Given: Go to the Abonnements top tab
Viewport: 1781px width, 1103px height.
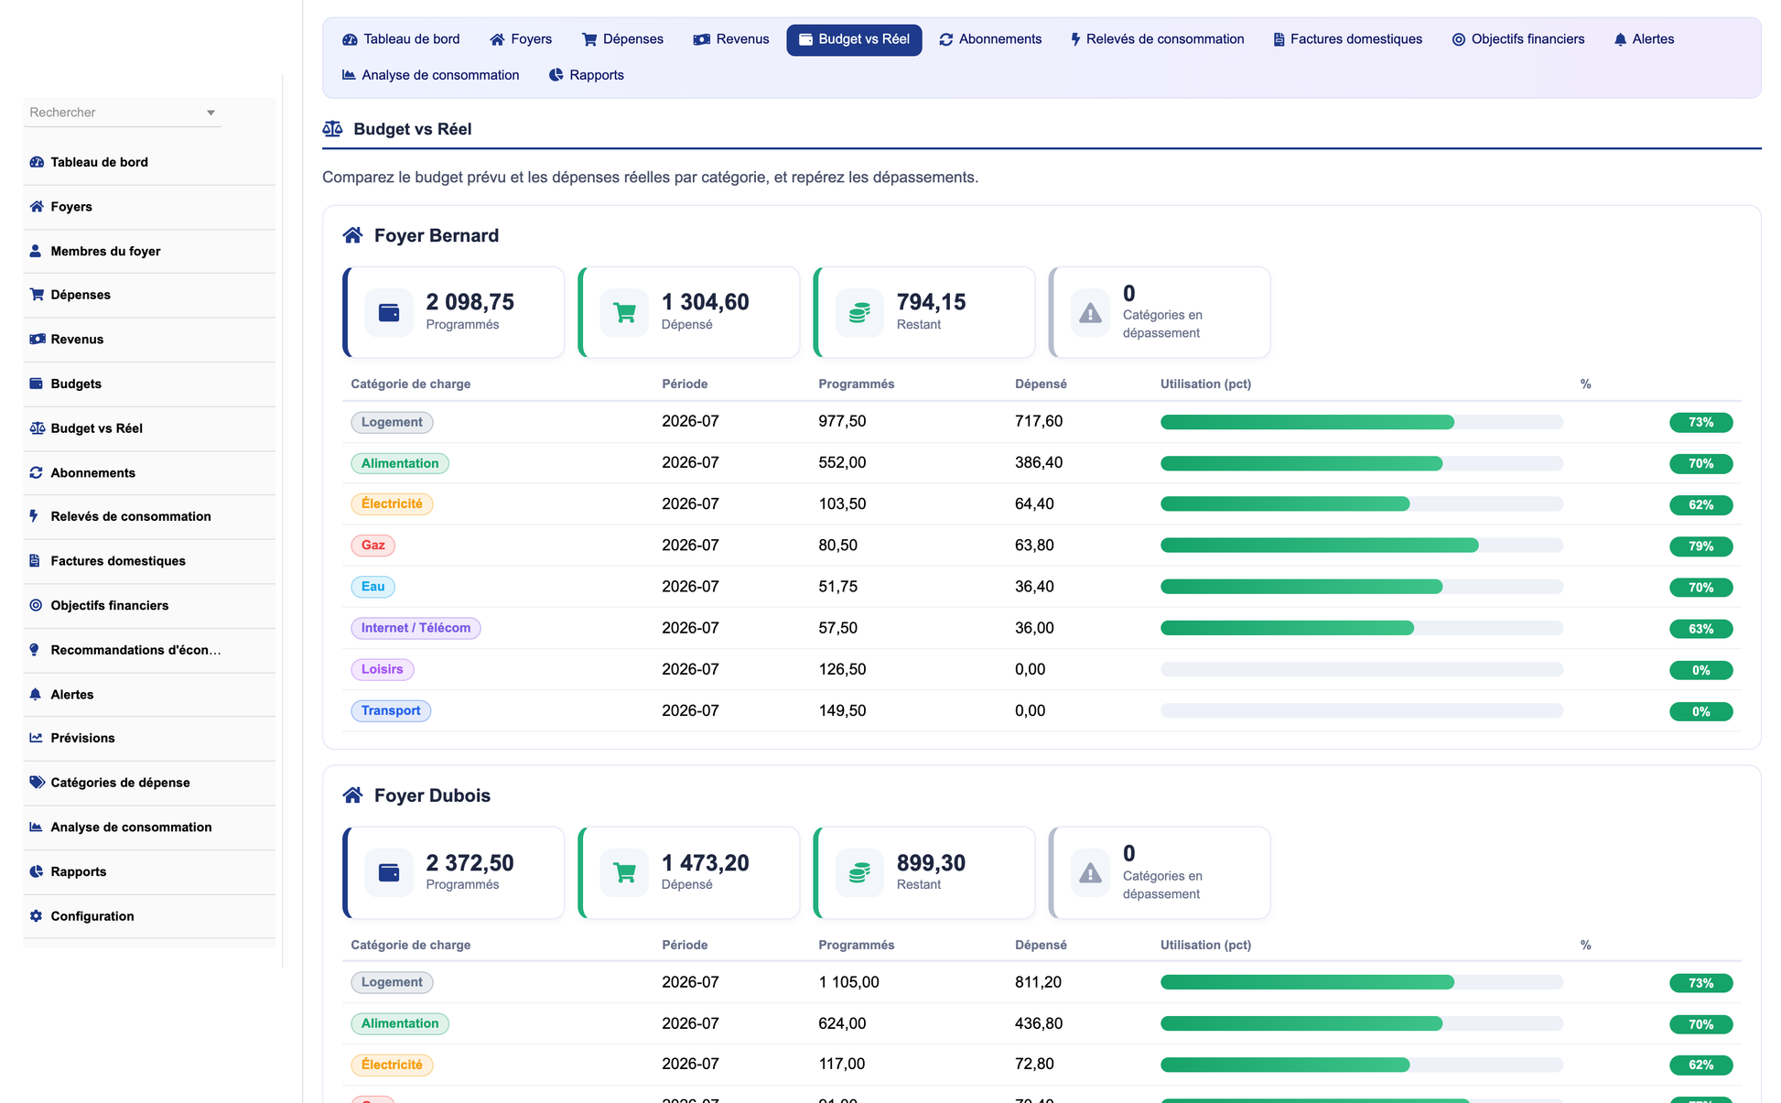Looking at the screenshot, I should 990,39.
